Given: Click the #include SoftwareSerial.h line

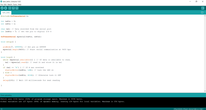Looking at the screenshot, I should point(15,16).
